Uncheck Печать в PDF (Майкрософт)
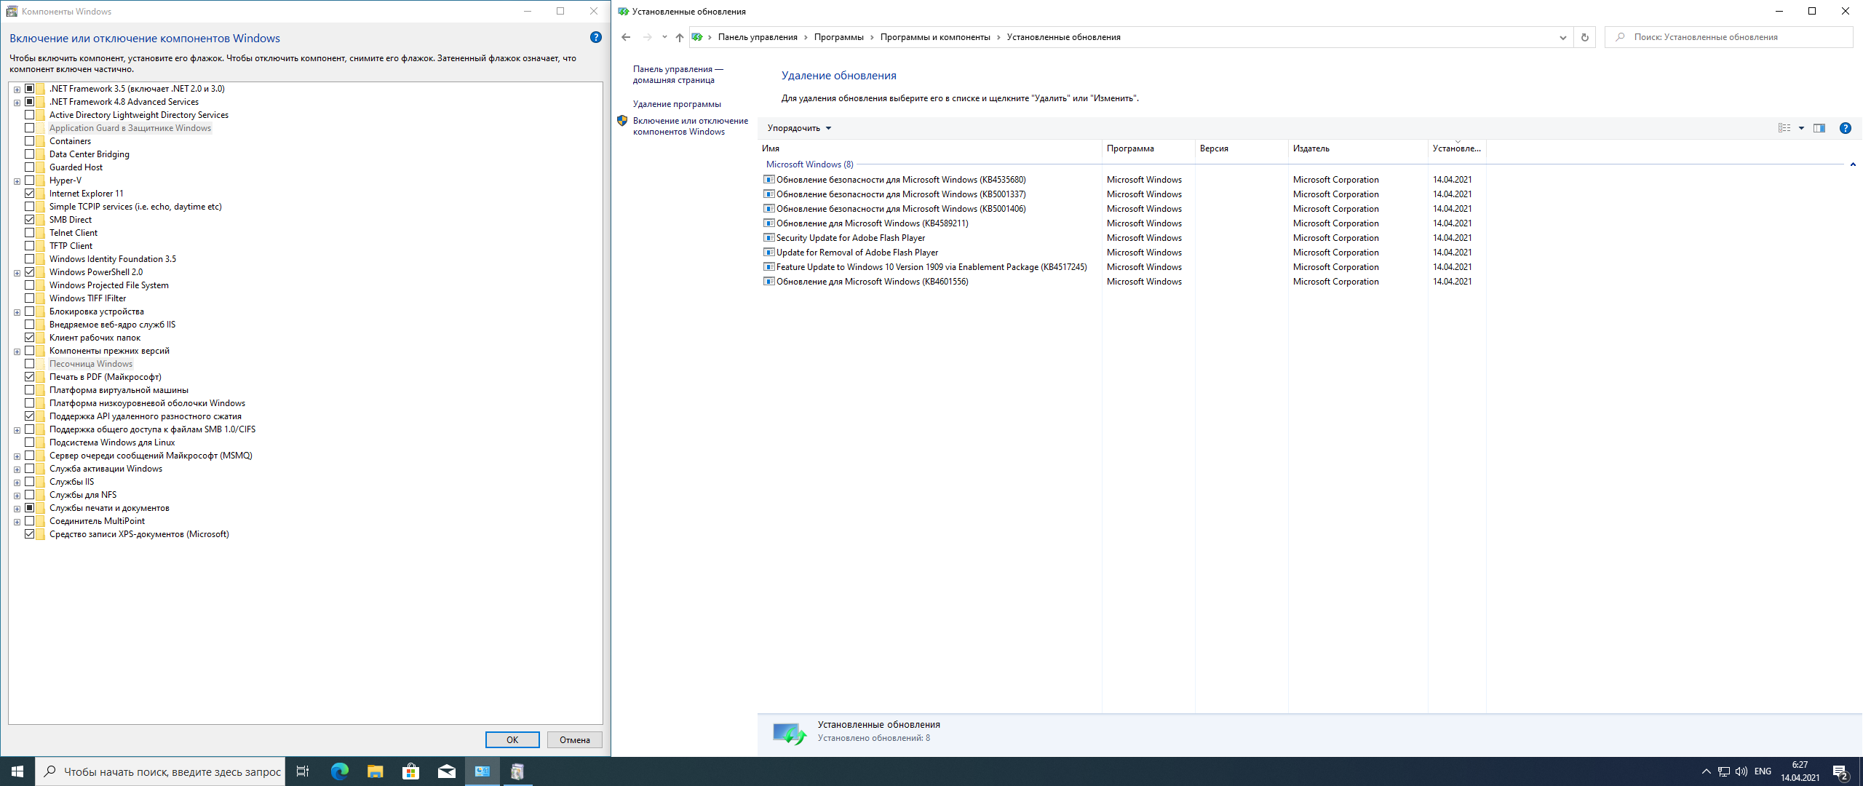The width and height of the screenshot is (1863, 786). (30, 377)
